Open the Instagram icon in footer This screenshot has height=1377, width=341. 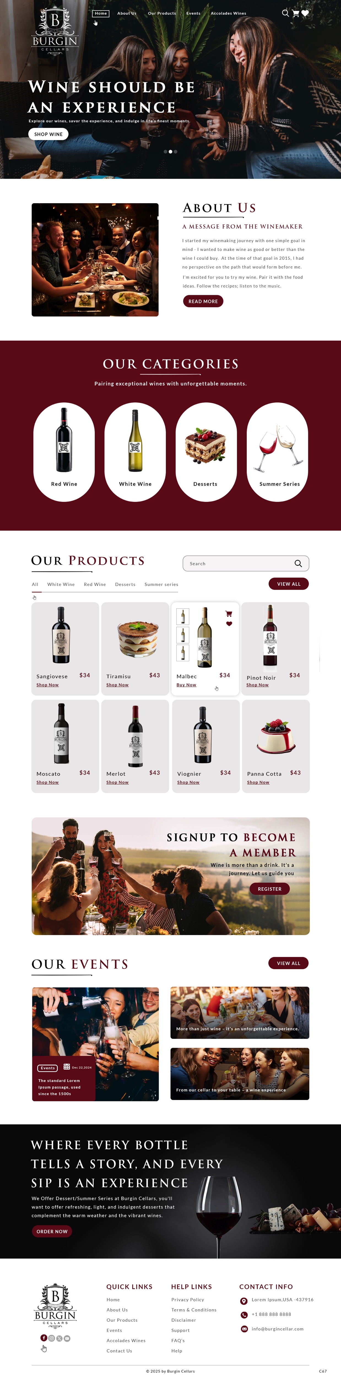(x=52, y=1338)
